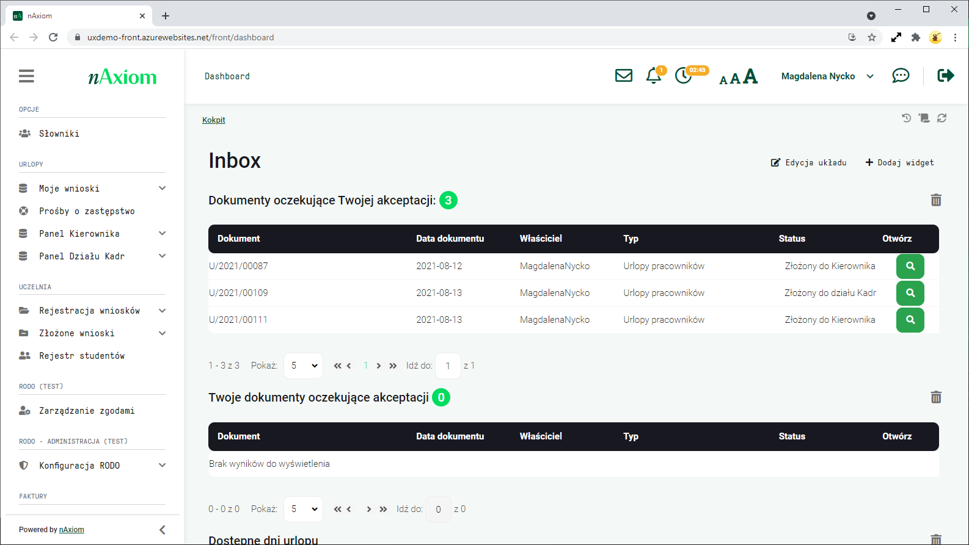Delete the 'Dokumenty oczekujące Twojej akceptacji' widget

point(936,200)
